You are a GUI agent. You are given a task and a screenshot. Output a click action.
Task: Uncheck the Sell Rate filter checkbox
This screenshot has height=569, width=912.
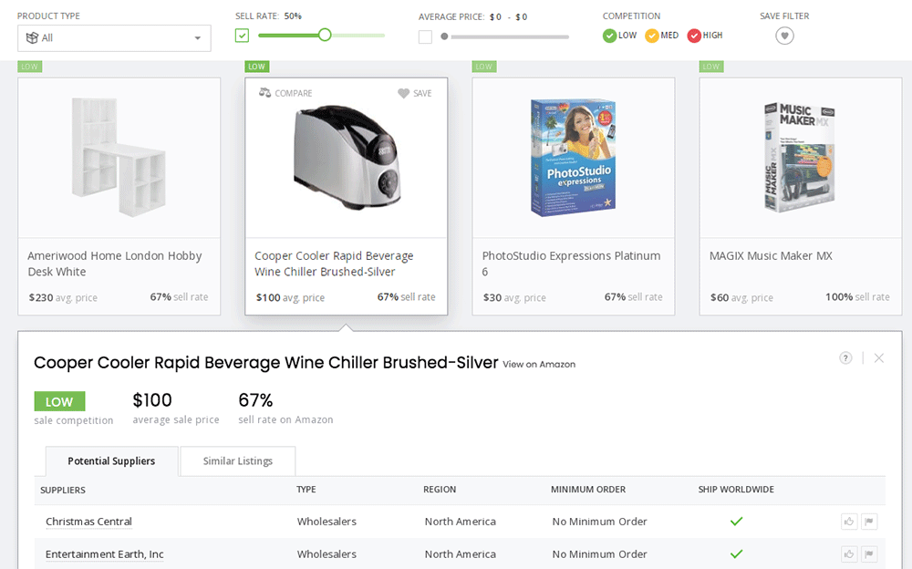coord(242,36)
